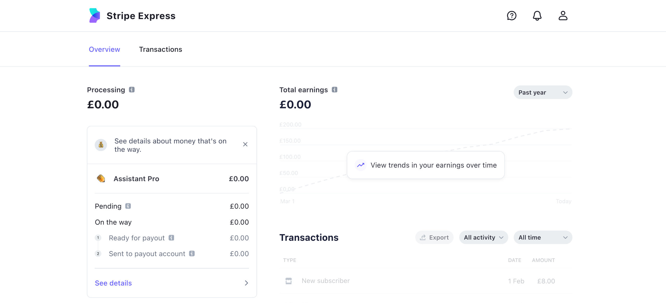Open the All time filter dropdown
The width and height of the screenshot is (666, 303).
point(543,237)
